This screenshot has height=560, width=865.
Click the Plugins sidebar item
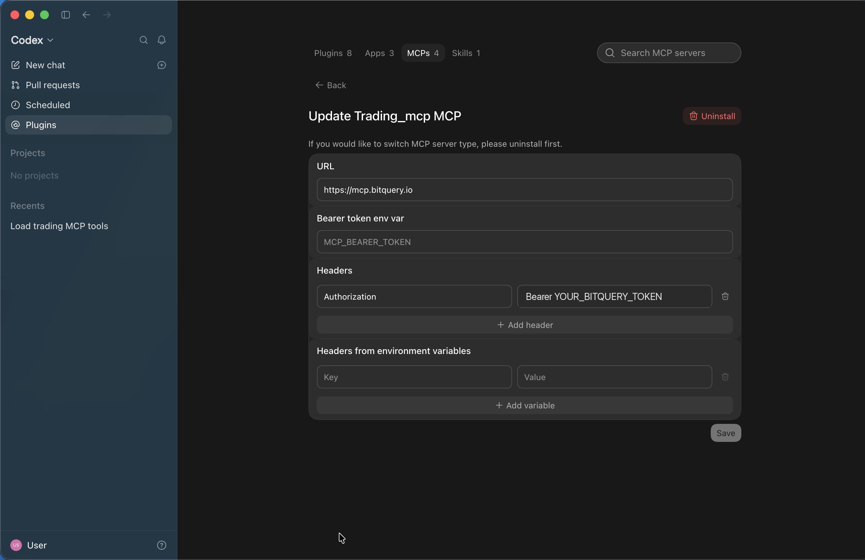click(88, 125)
